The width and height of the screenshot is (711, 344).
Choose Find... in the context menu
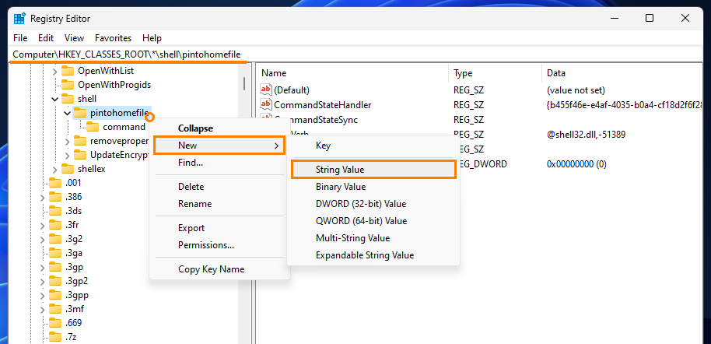coord(220,163)
